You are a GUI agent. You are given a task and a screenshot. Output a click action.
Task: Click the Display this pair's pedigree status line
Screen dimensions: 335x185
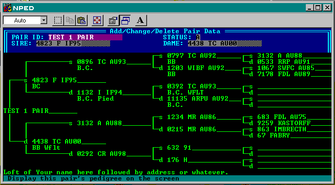pos(93,178)
